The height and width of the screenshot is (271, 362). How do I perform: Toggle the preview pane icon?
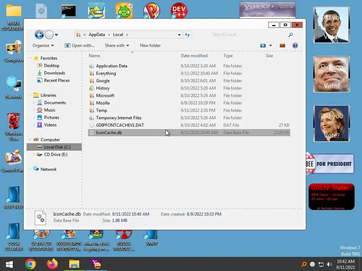pos(282,46)
